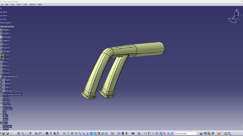Click the Isometric View cube icon

pos(95,133)
